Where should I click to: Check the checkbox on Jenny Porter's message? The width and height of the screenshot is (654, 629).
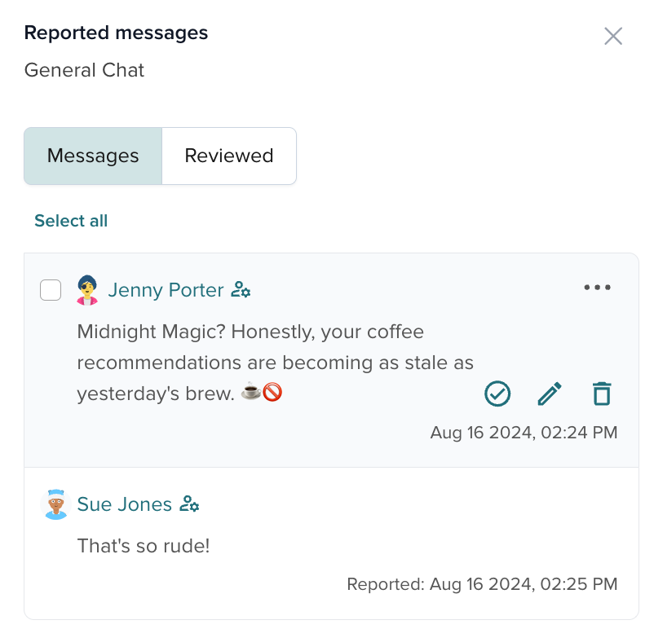click(x=51, y=290)
